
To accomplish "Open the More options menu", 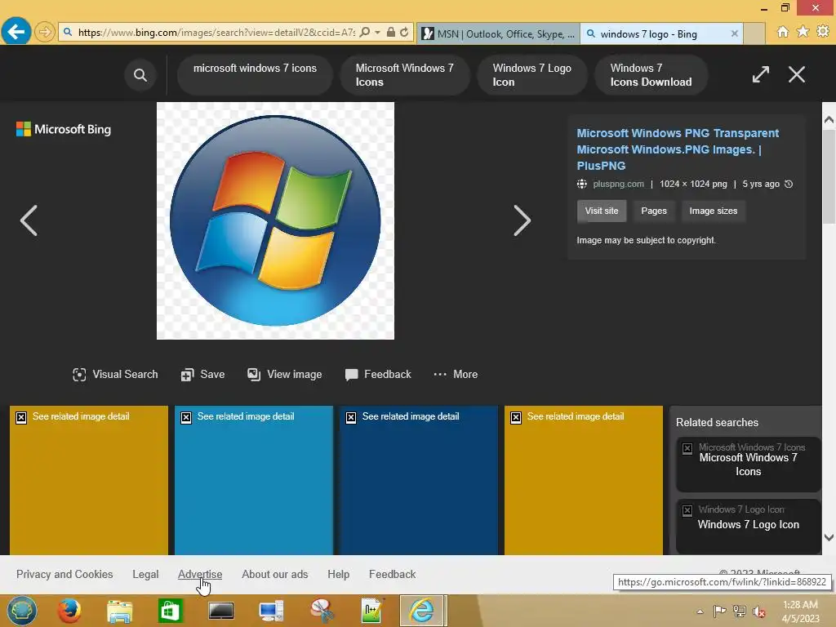I will [456, 374].
